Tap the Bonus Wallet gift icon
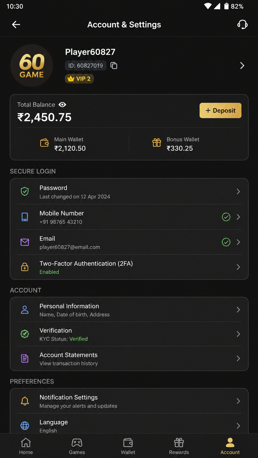Image resolution: width=258 pixels, height=458 pixels. click(x=157, y=143)
